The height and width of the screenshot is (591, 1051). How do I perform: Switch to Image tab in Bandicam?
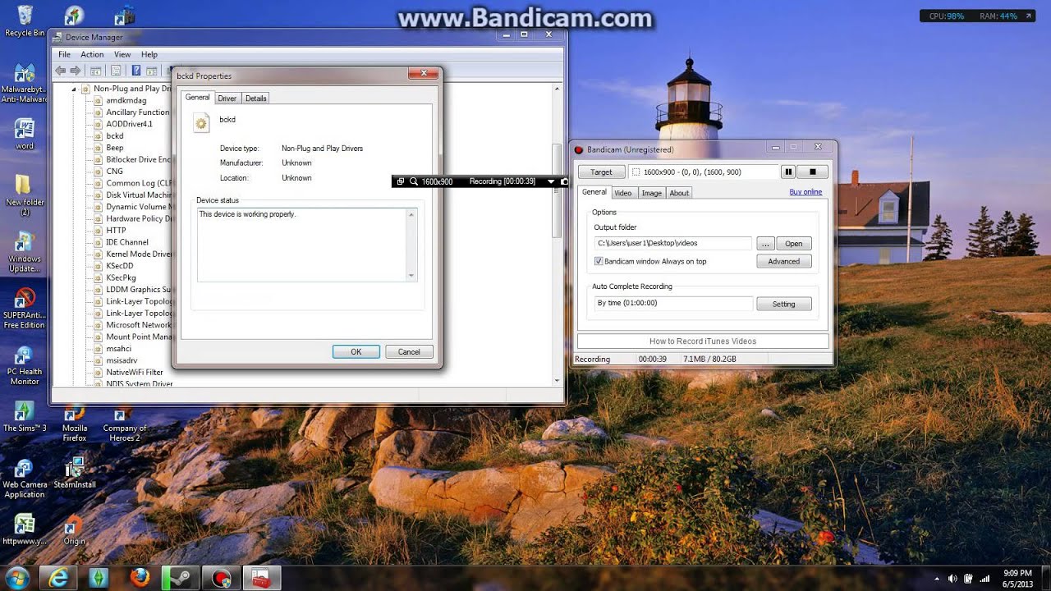pyautogui.click(x=651, y=193)
